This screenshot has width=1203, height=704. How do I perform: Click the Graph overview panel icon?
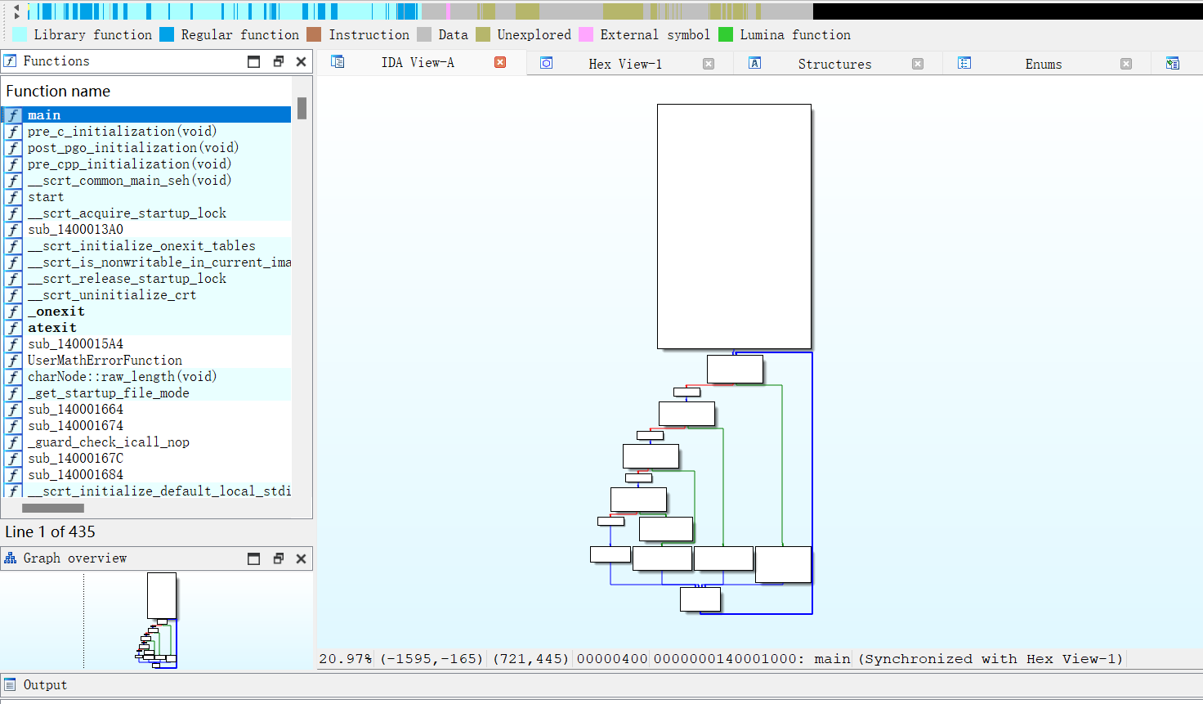[10, 558]
